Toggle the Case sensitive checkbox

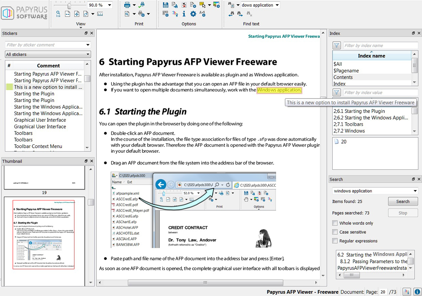(335, 232)
